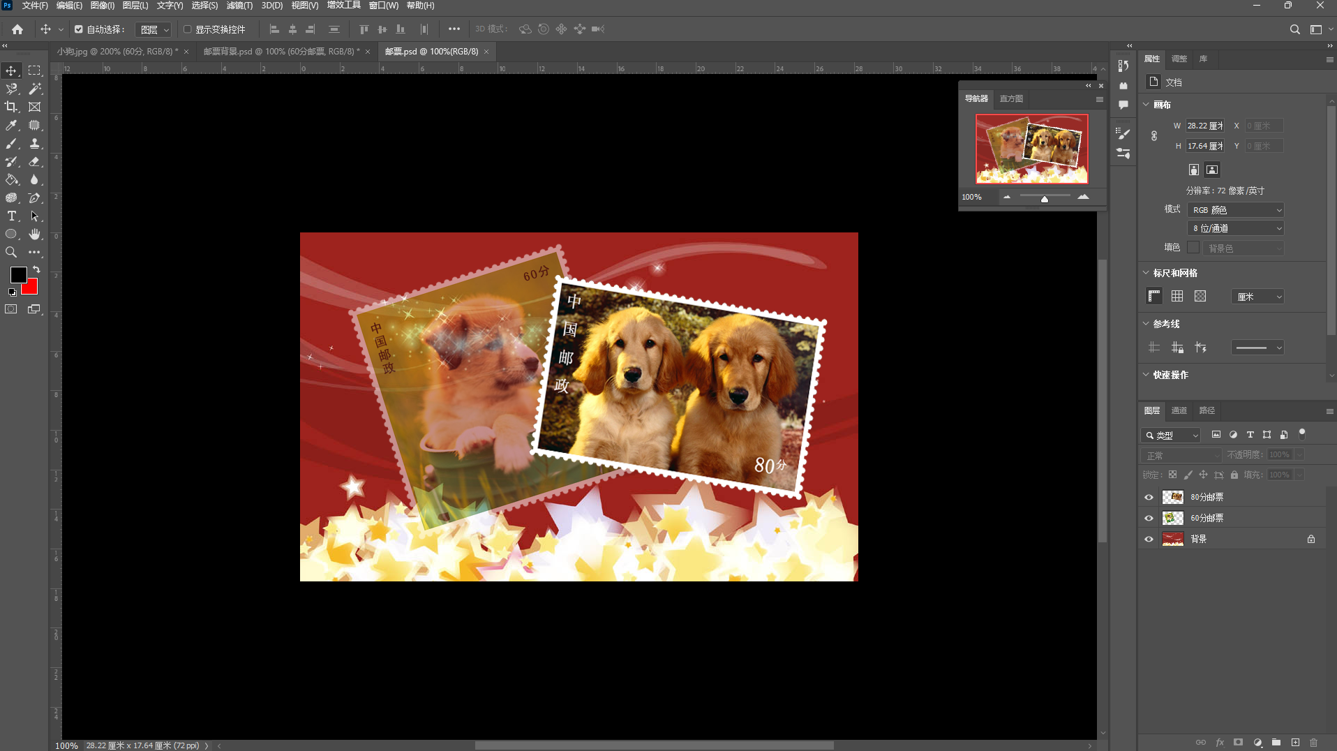Open the 图像(I) menu
The height and width of the screenshot is (751, 1337).
tap(103, 6)
